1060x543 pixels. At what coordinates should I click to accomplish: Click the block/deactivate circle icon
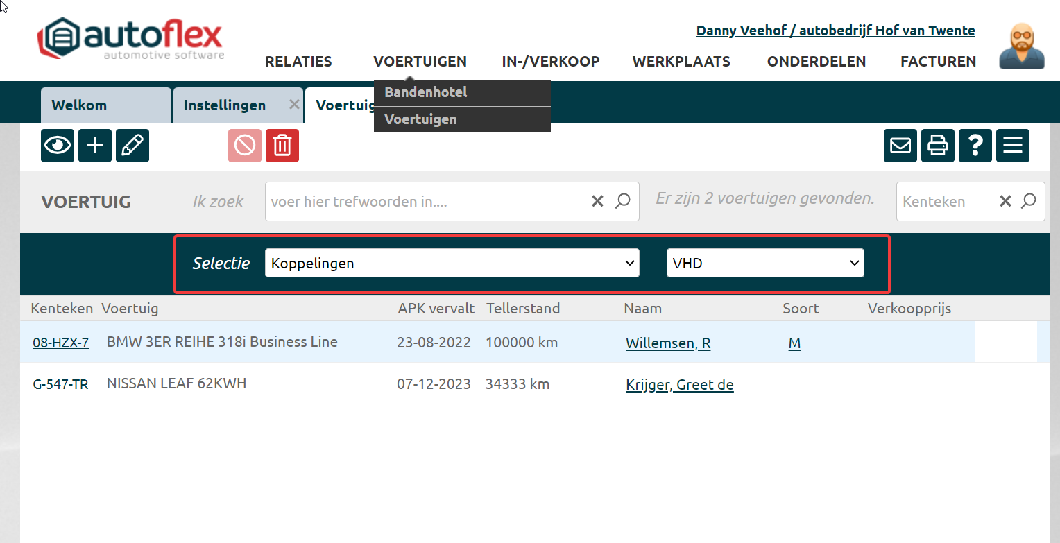pos(245,146)
